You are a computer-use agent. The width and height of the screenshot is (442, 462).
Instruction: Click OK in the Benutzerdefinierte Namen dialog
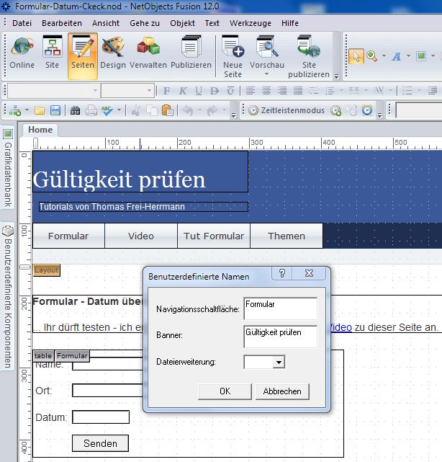[x=225, y=391]
